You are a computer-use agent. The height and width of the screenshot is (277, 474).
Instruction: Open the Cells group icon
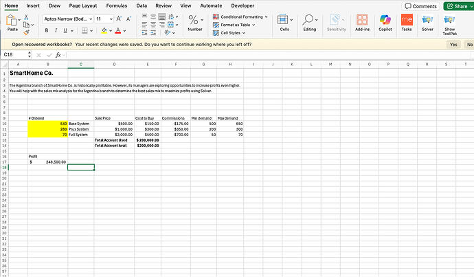pyautogui.click(x=282, y=19)
